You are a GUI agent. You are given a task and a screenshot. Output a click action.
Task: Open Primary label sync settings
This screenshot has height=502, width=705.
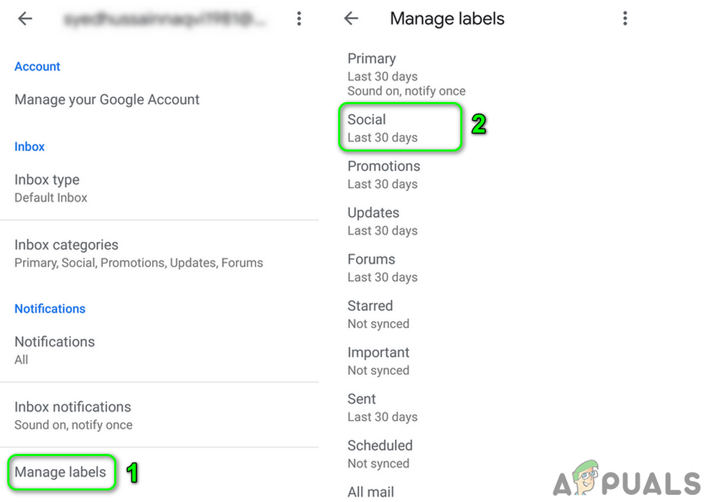pos(406,75)
